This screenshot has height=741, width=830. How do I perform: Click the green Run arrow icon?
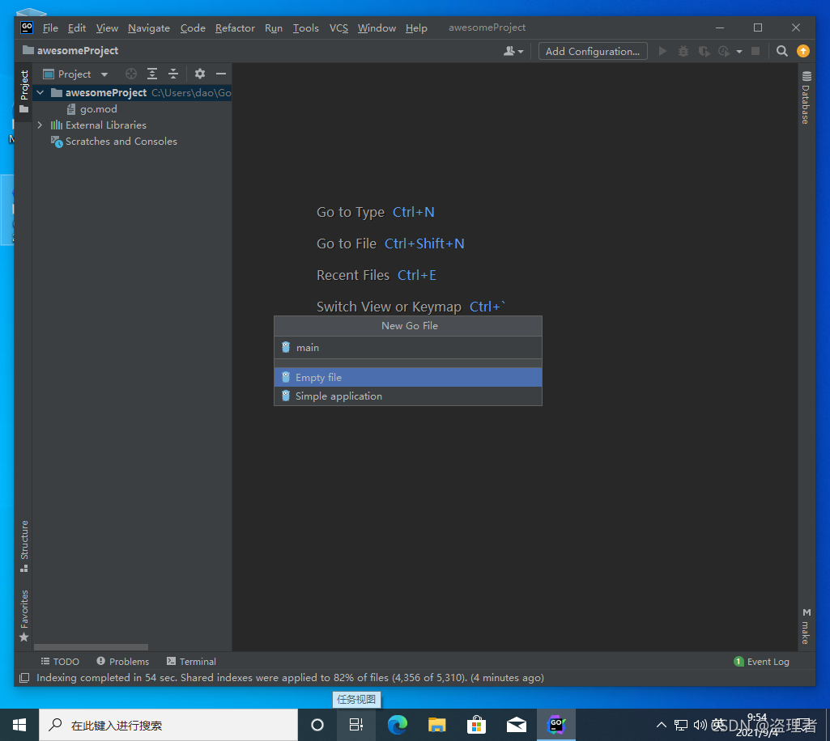coord(662,51)
